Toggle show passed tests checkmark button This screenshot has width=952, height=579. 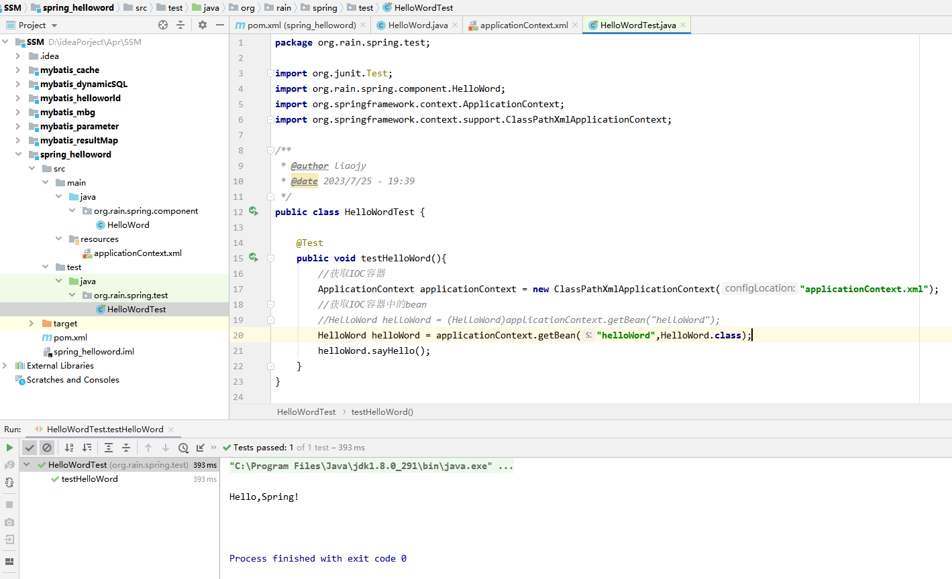pyautogui.click(x=30, y=448)
